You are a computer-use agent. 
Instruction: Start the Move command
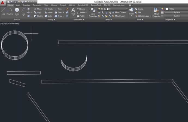click(38, 9)
